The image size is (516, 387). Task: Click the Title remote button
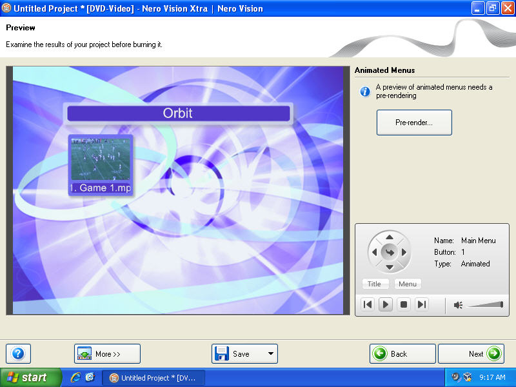(375, 284)
